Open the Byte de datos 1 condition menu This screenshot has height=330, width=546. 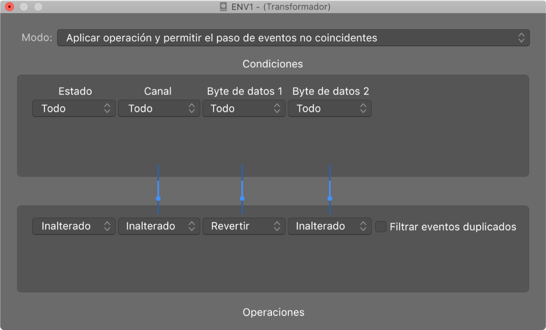click(244, 109)
